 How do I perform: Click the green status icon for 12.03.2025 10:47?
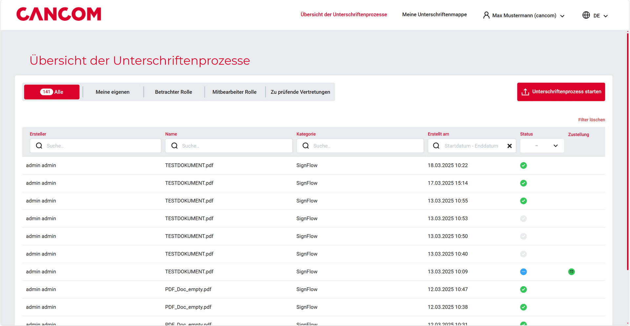[523, 289]
